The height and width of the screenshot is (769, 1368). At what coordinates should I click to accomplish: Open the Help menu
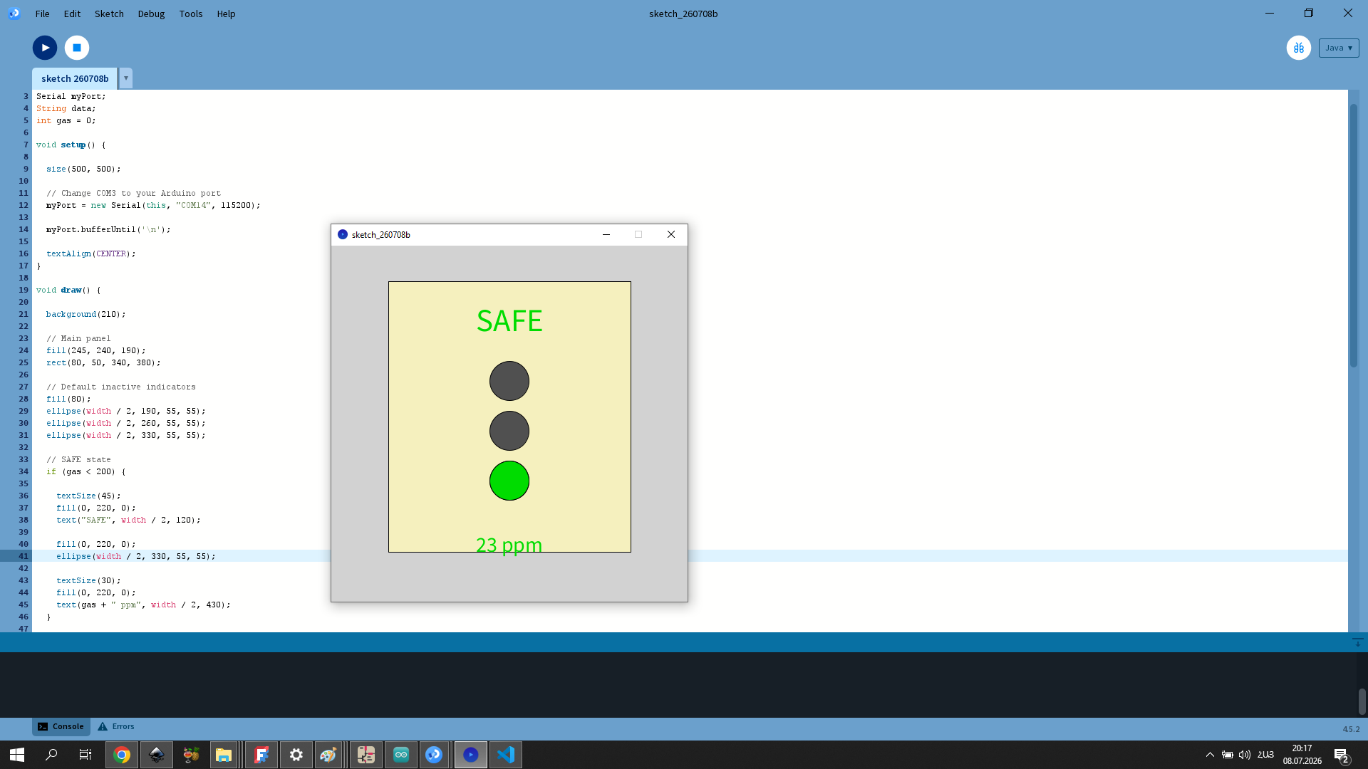click(226, 14)
